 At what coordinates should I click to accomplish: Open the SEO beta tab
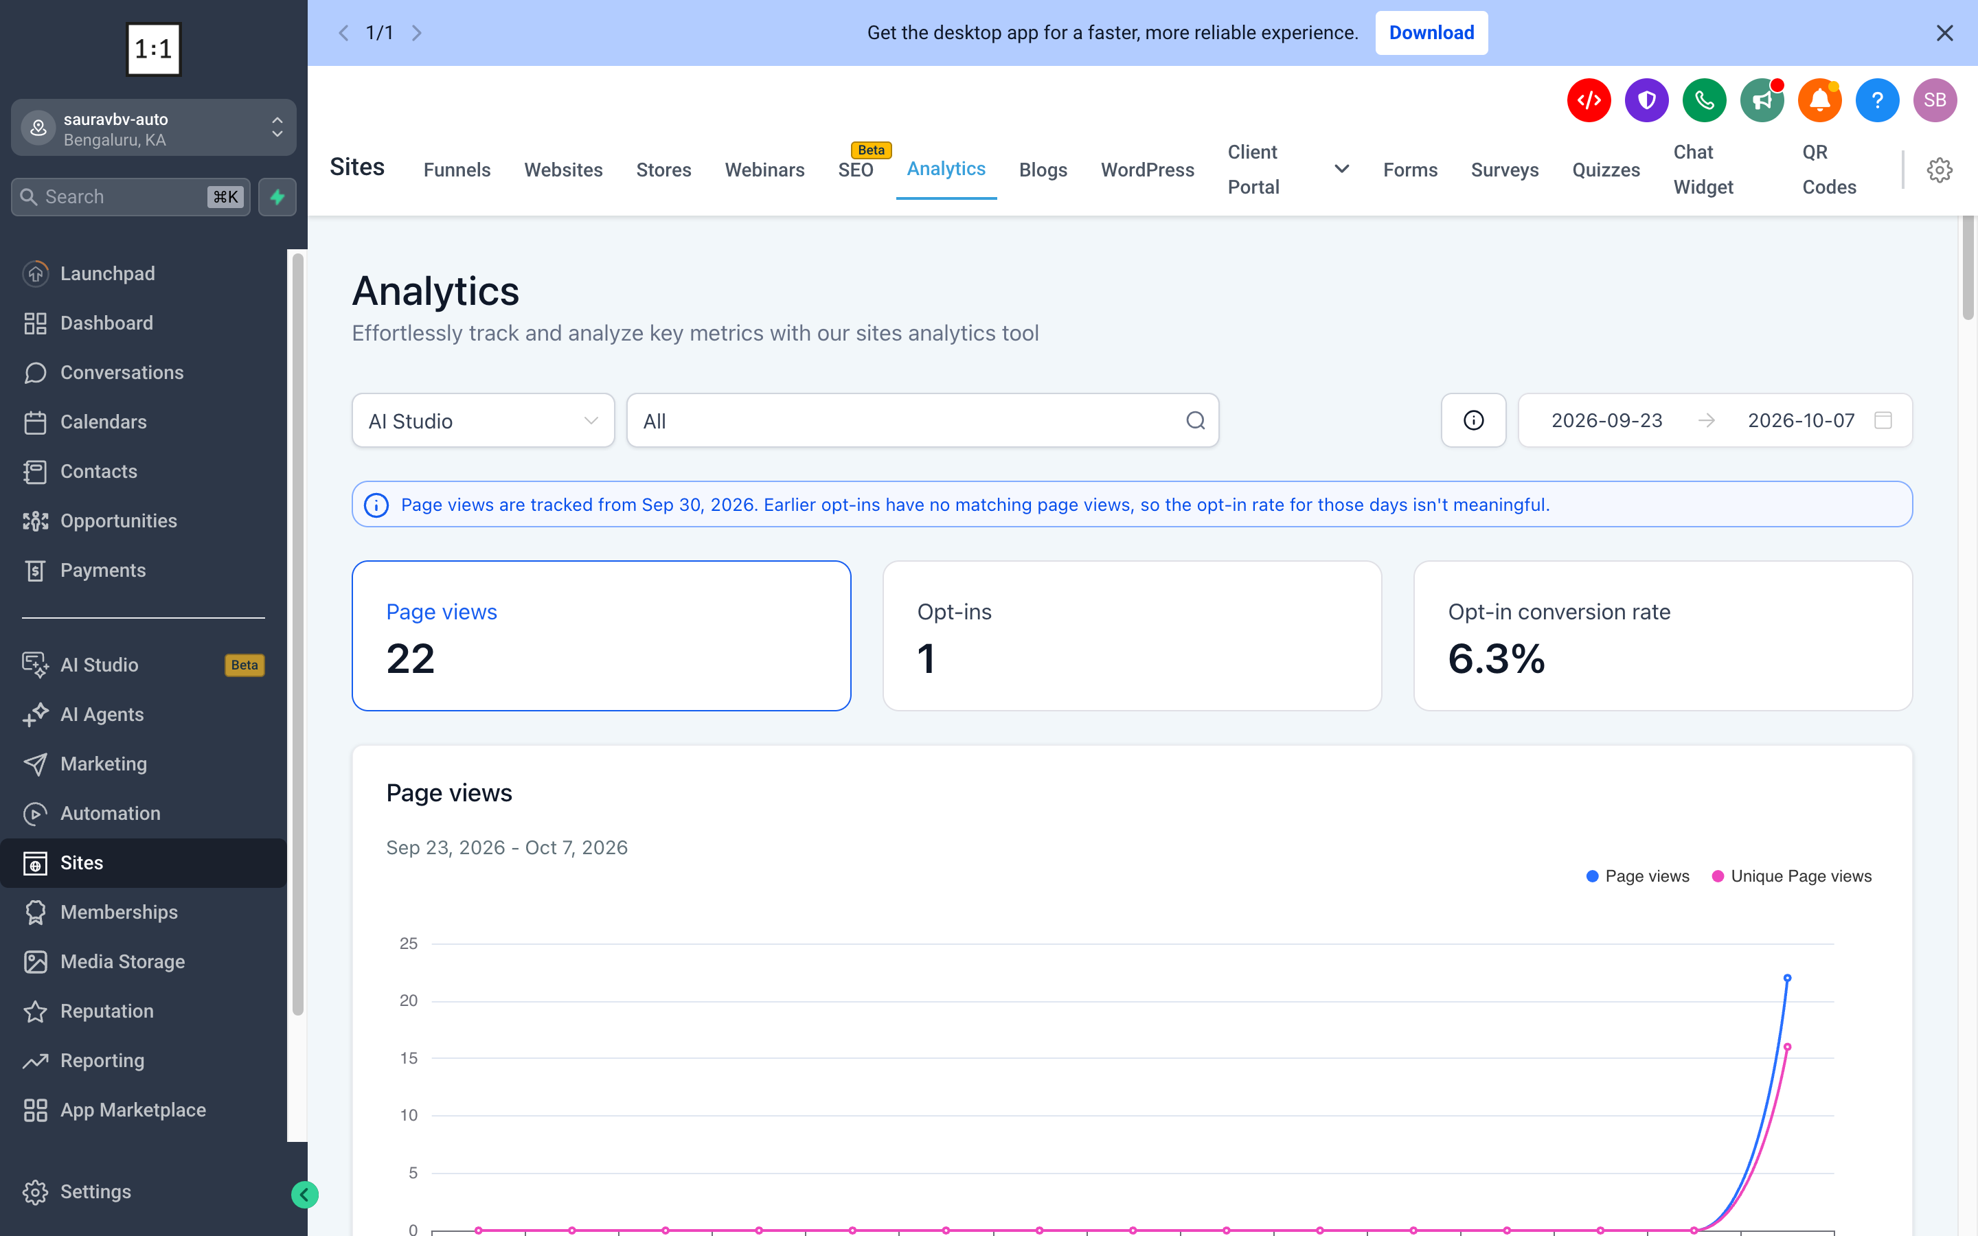[x=856, y=170]
